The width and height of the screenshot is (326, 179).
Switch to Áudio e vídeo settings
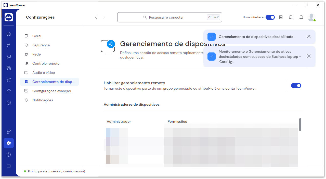43,73
